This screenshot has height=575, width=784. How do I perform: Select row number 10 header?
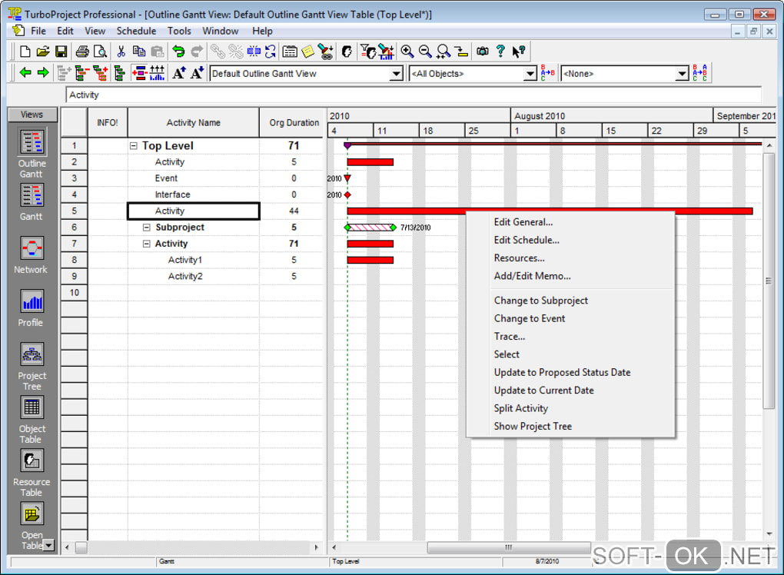[x=74, y=293]
